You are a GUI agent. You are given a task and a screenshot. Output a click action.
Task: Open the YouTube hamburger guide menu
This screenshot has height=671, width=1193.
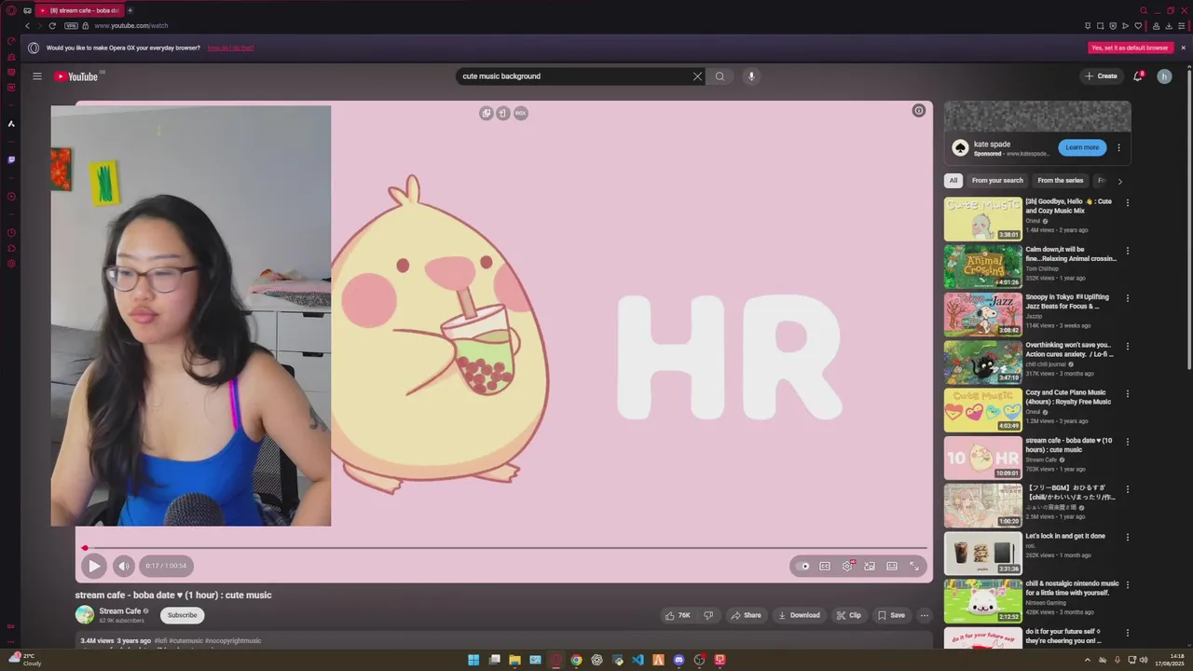click(37, 76)
